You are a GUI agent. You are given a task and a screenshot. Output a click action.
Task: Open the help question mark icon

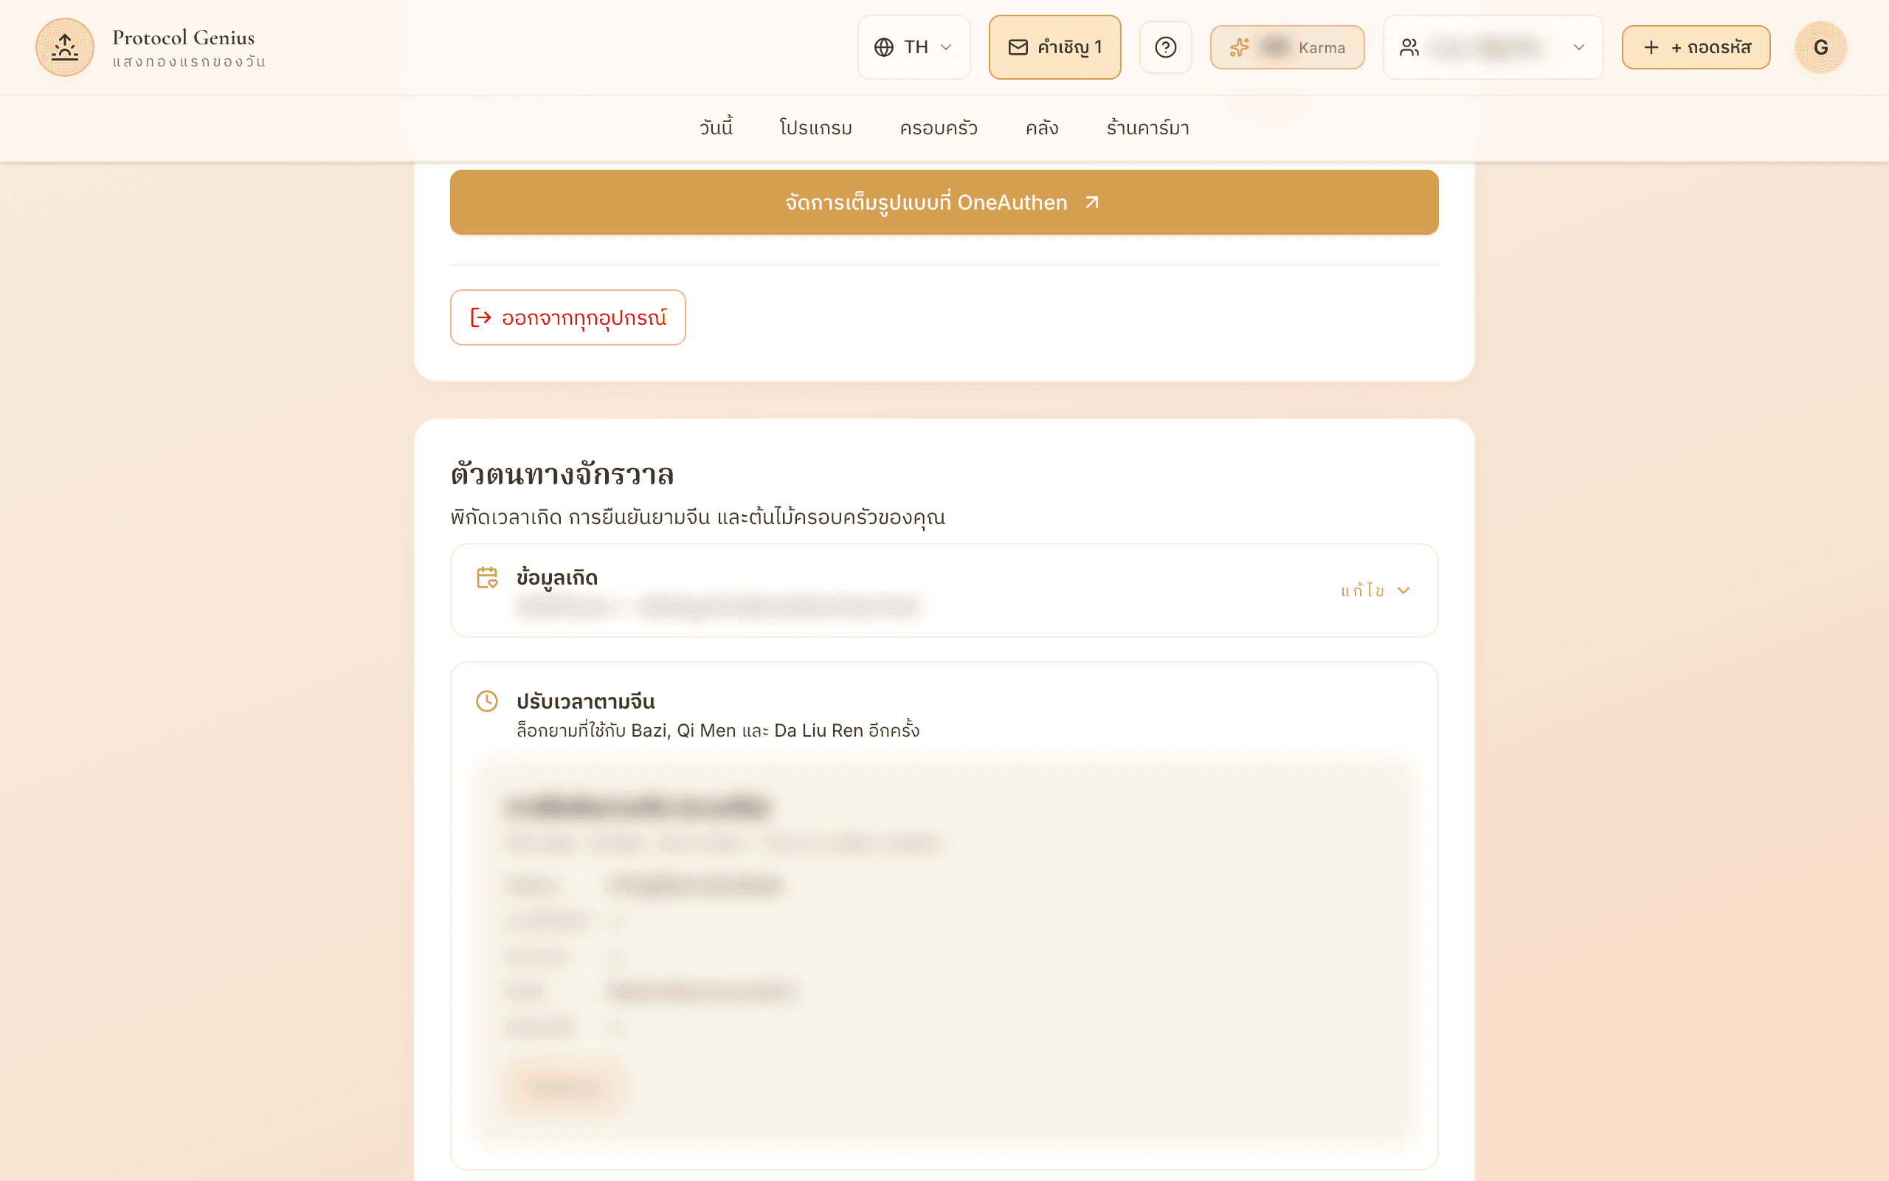point(1165,48)
